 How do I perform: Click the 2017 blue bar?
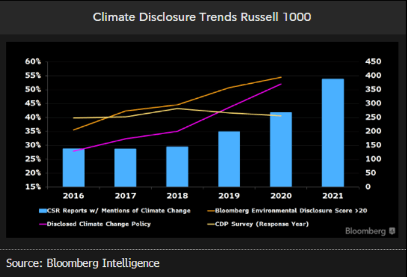[126, 168]
